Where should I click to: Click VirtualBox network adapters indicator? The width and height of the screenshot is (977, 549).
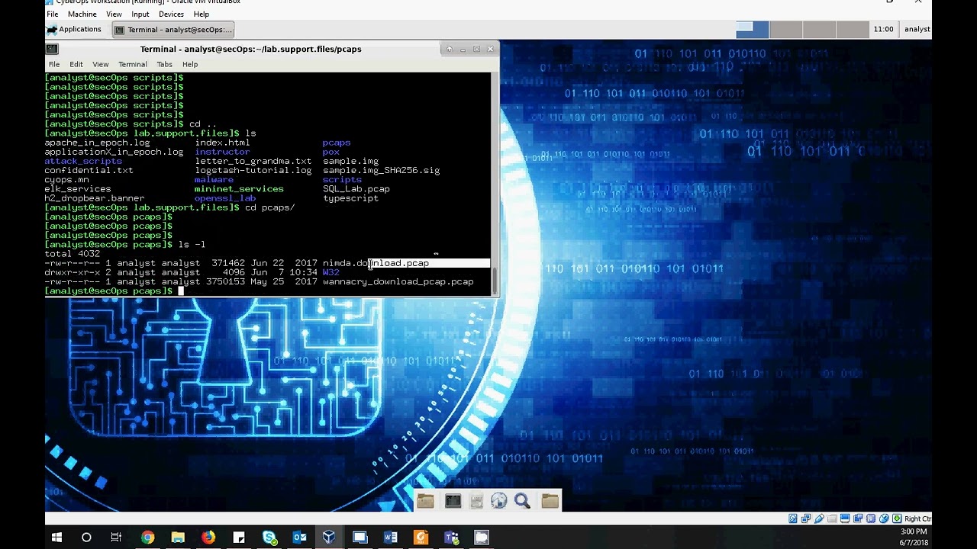[806, 518]
